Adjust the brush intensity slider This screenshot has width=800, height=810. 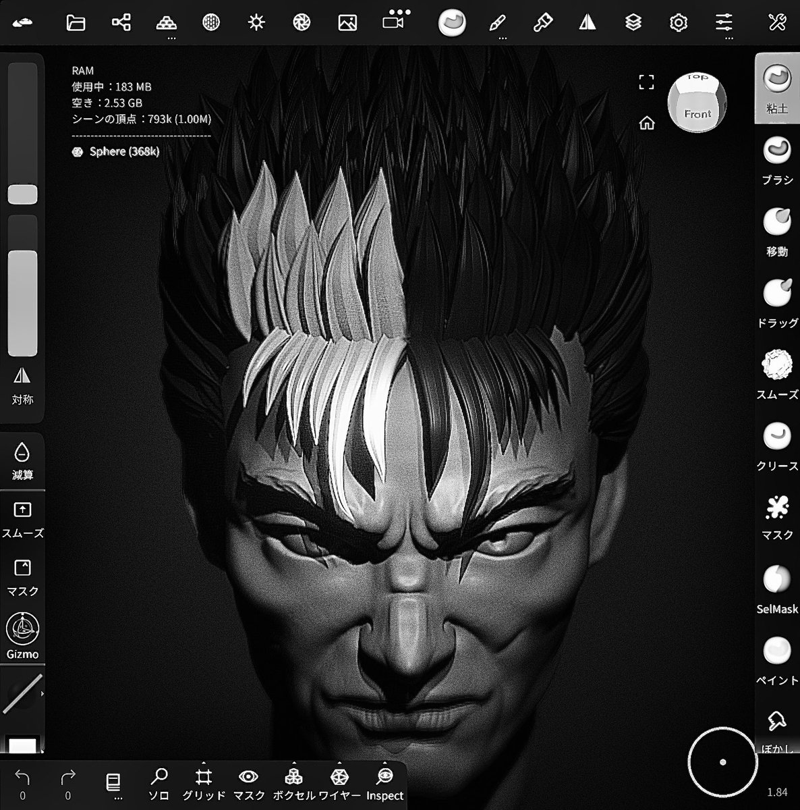[22, 286]
